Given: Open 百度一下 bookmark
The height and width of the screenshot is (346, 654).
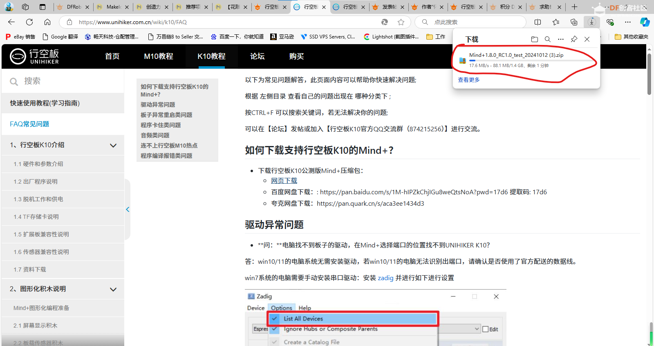Looking at the screenshot, I should [237, 37].
